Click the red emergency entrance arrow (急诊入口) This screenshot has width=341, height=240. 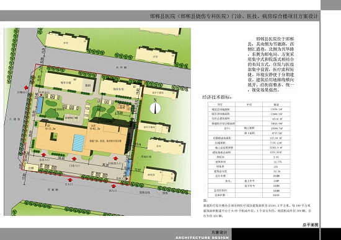[x=43, y=155]
